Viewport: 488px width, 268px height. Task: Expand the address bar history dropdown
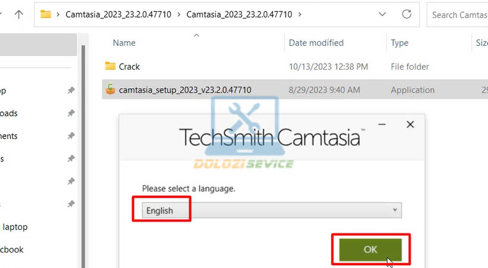click(382, 14)
